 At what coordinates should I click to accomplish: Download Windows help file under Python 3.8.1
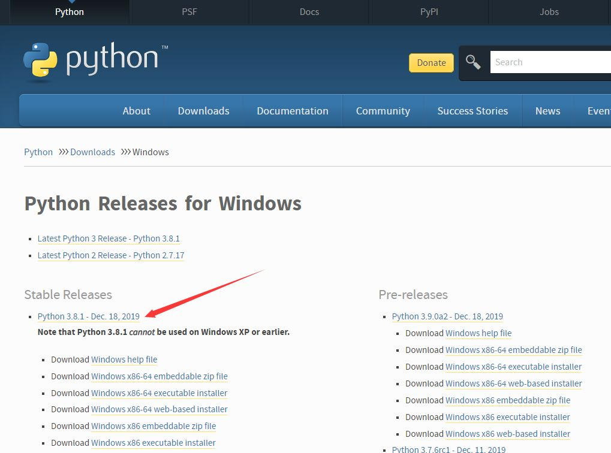[124, 360]
